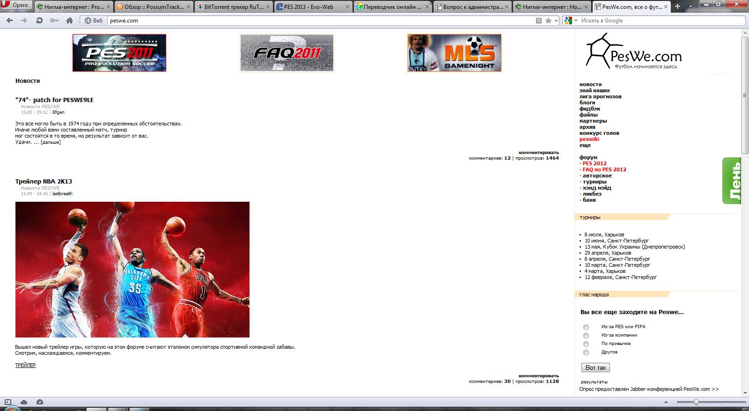
Task: Click the Веб site badge in address bar
Action: tap(93, 21)
